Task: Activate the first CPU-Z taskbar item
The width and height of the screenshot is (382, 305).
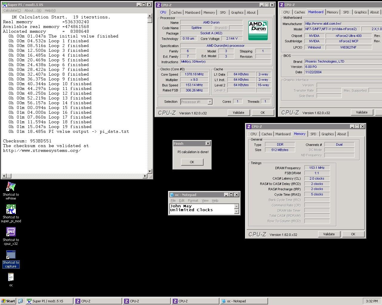Action: pos(98,301)
